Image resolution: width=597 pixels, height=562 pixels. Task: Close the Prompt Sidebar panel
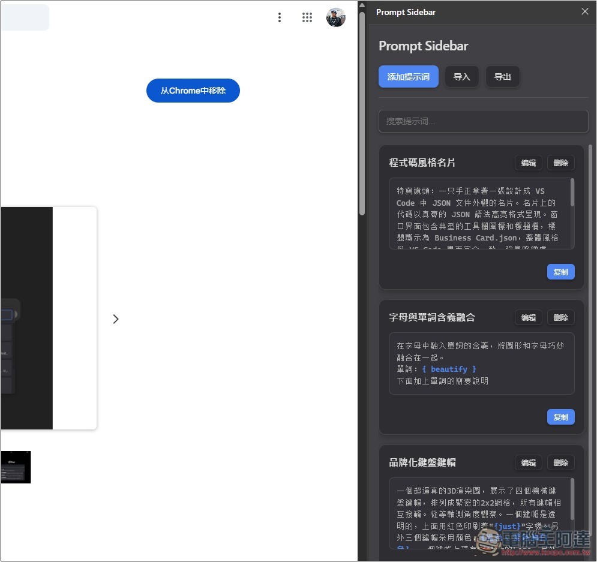click(x=585, y=12)
